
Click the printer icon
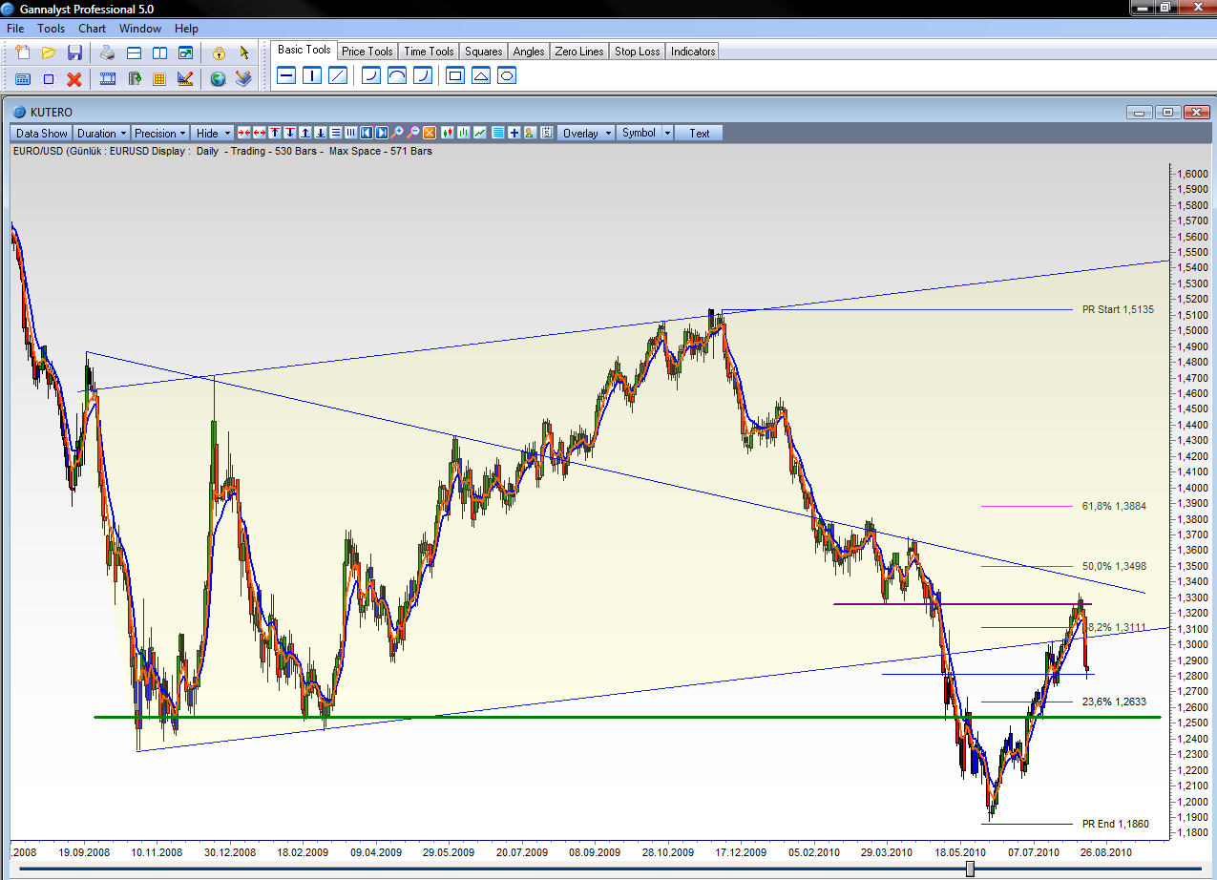pyautogui.click(x=108, y=53)
